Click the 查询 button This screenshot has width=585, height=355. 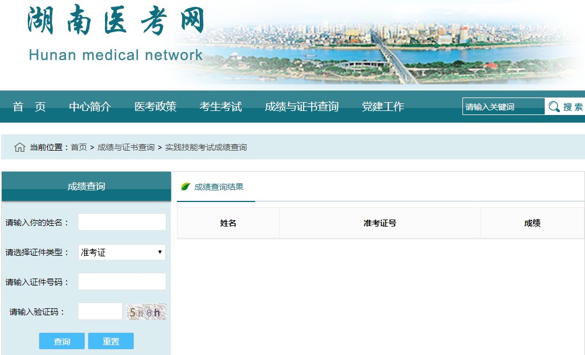pyautogui.click(x=61, y=341)
